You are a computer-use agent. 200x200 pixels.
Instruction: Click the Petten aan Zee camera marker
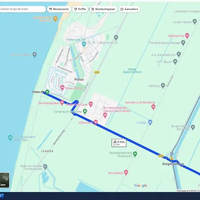(x=84, y=44)
